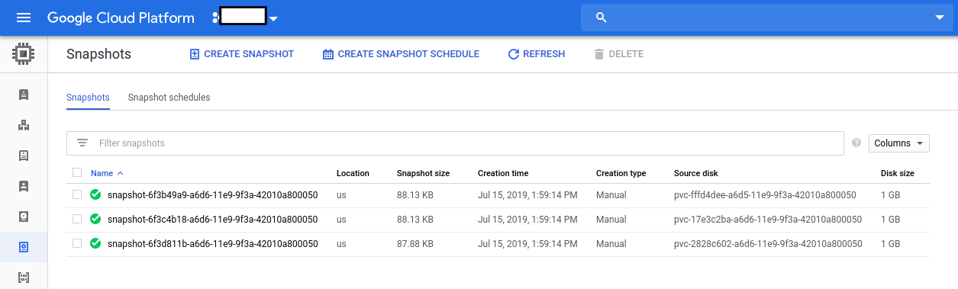
Task: Click the Google Cloud Platform logo text
Action: click(x=121, y=18)
